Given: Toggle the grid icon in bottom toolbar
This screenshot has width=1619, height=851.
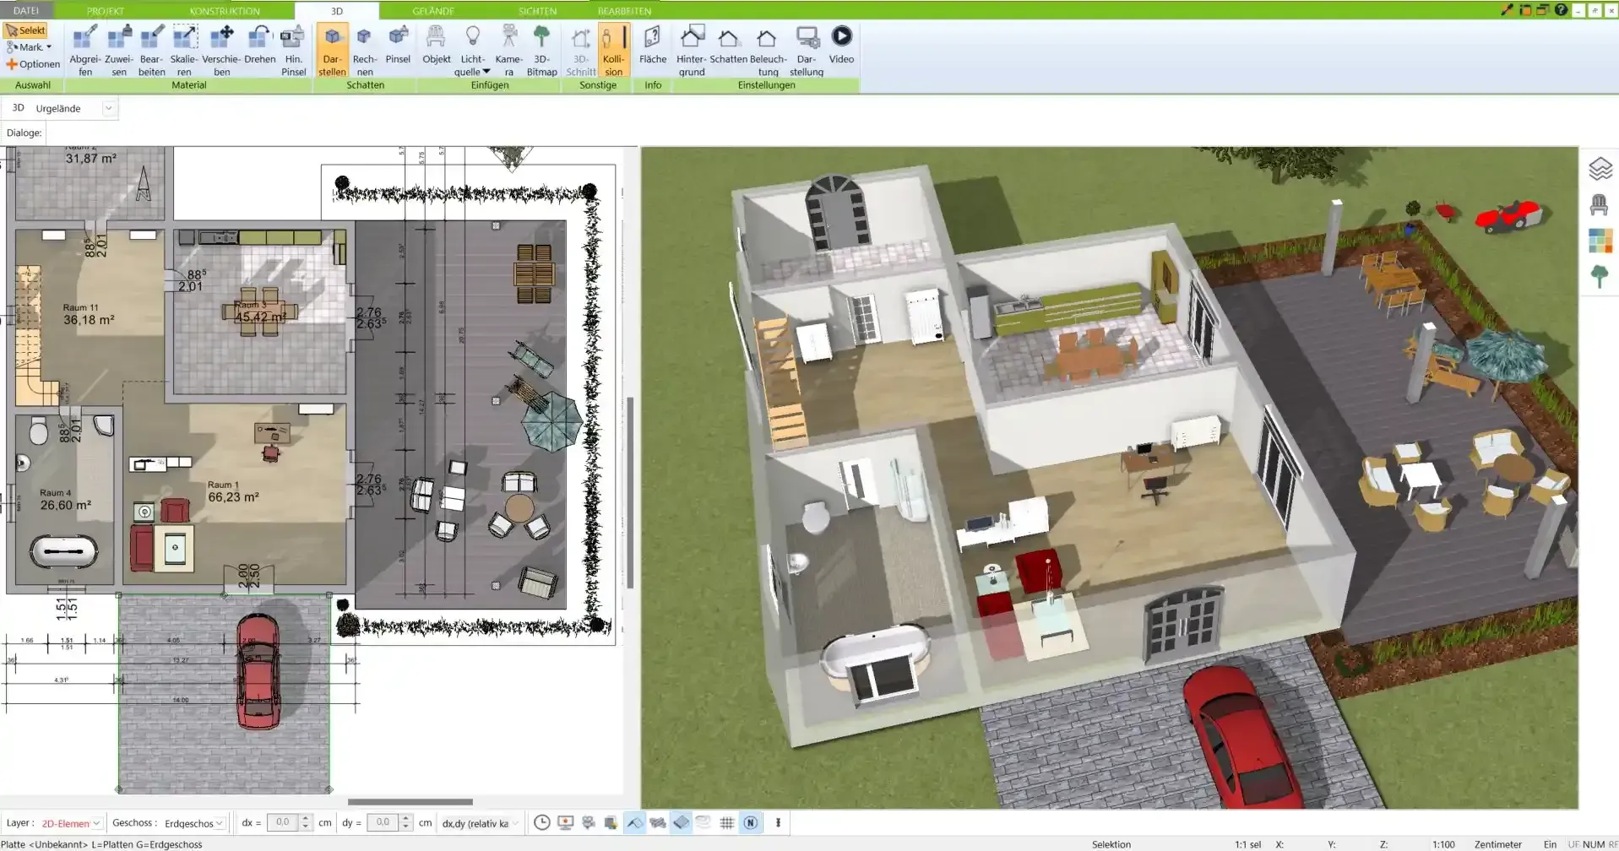Looking at the screenshot, I should point(726,822).
